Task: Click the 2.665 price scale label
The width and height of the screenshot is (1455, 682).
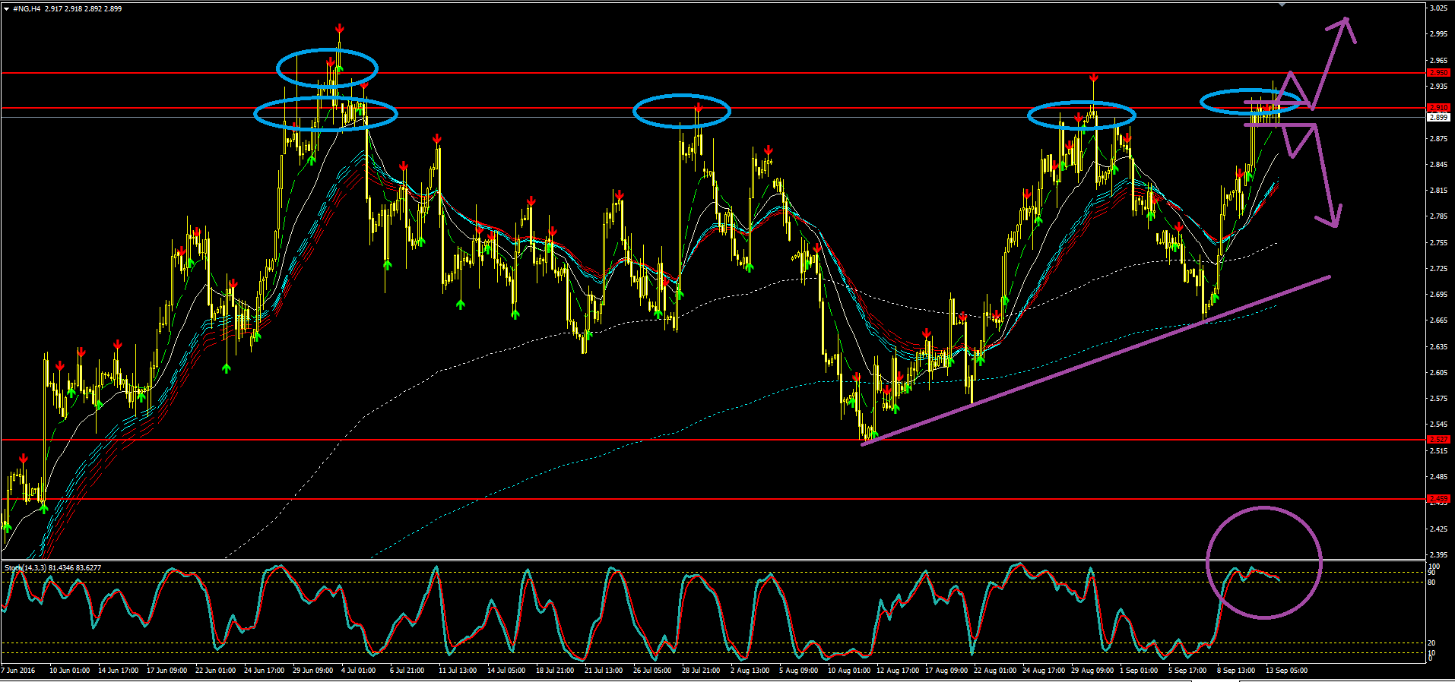Action: [1438, 320]
